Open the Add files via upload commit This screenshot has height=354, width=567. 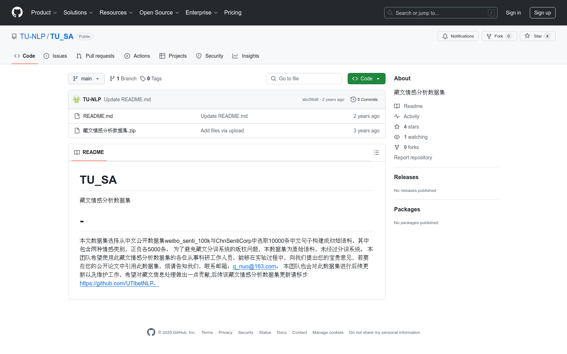click(222, 131)
